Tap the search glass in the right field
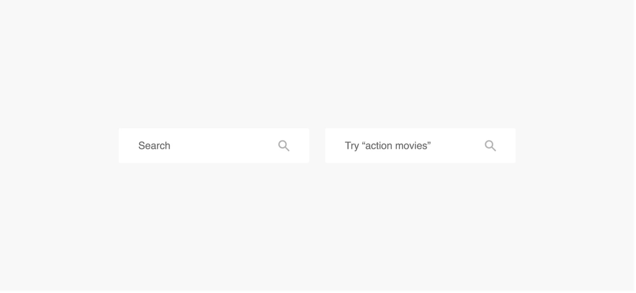The width and height of the screenshot is (636, 293). point(491,146)
